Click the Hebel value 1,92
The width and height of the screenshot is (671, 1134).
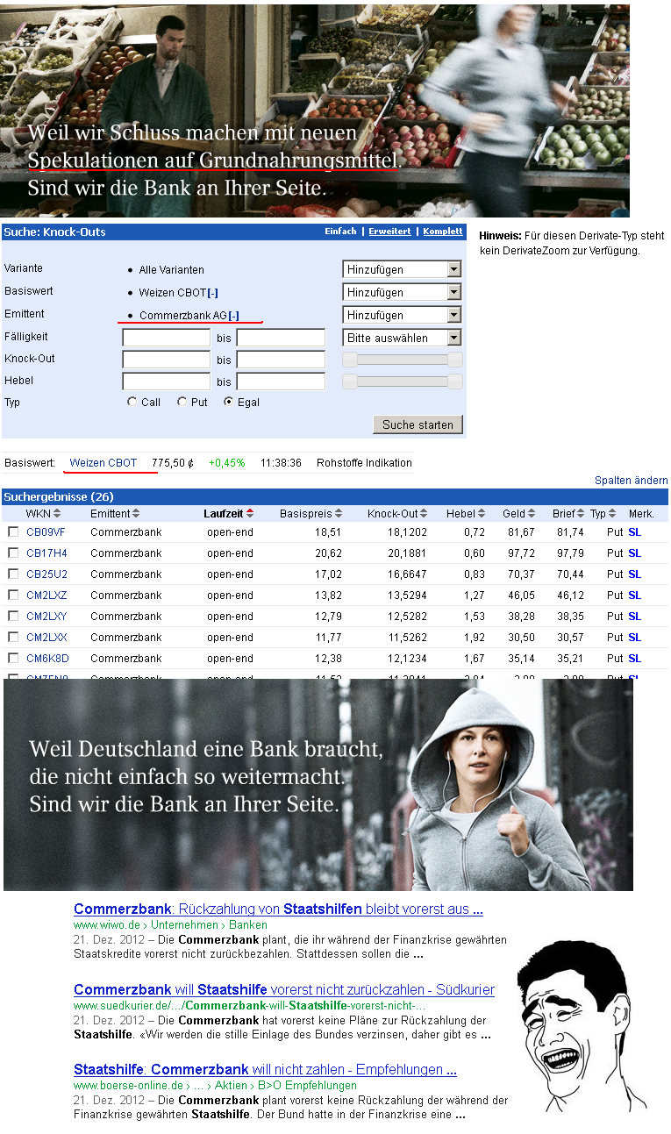click(475, 638)
